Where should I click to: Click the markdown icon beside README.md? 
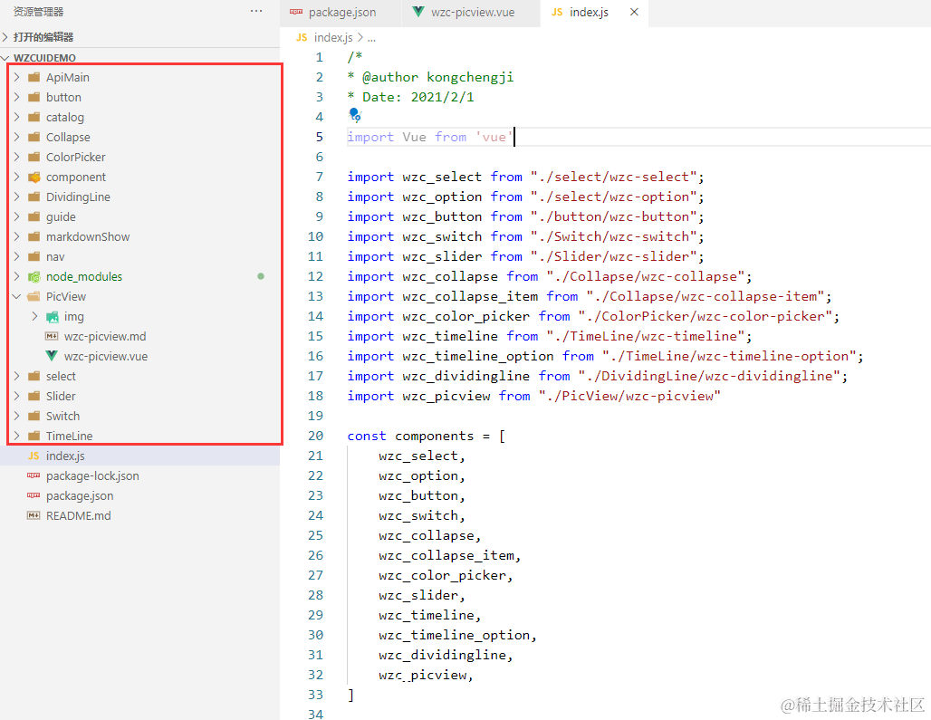point(34,515)
